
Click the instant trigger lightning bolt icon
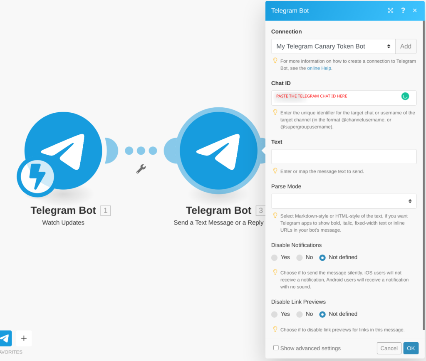pyautogui.click(x=36, y=177)
